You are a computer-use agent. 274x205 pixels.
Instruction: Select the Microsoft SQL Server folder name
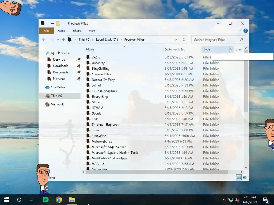coord(109,147)
